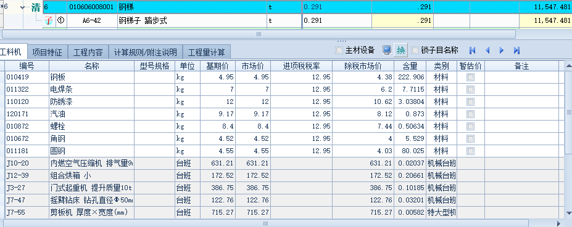Select material 电焊条 name cell
Image resolution: width=572 pixels, height=227 pixels.
[x=91, y=89]
